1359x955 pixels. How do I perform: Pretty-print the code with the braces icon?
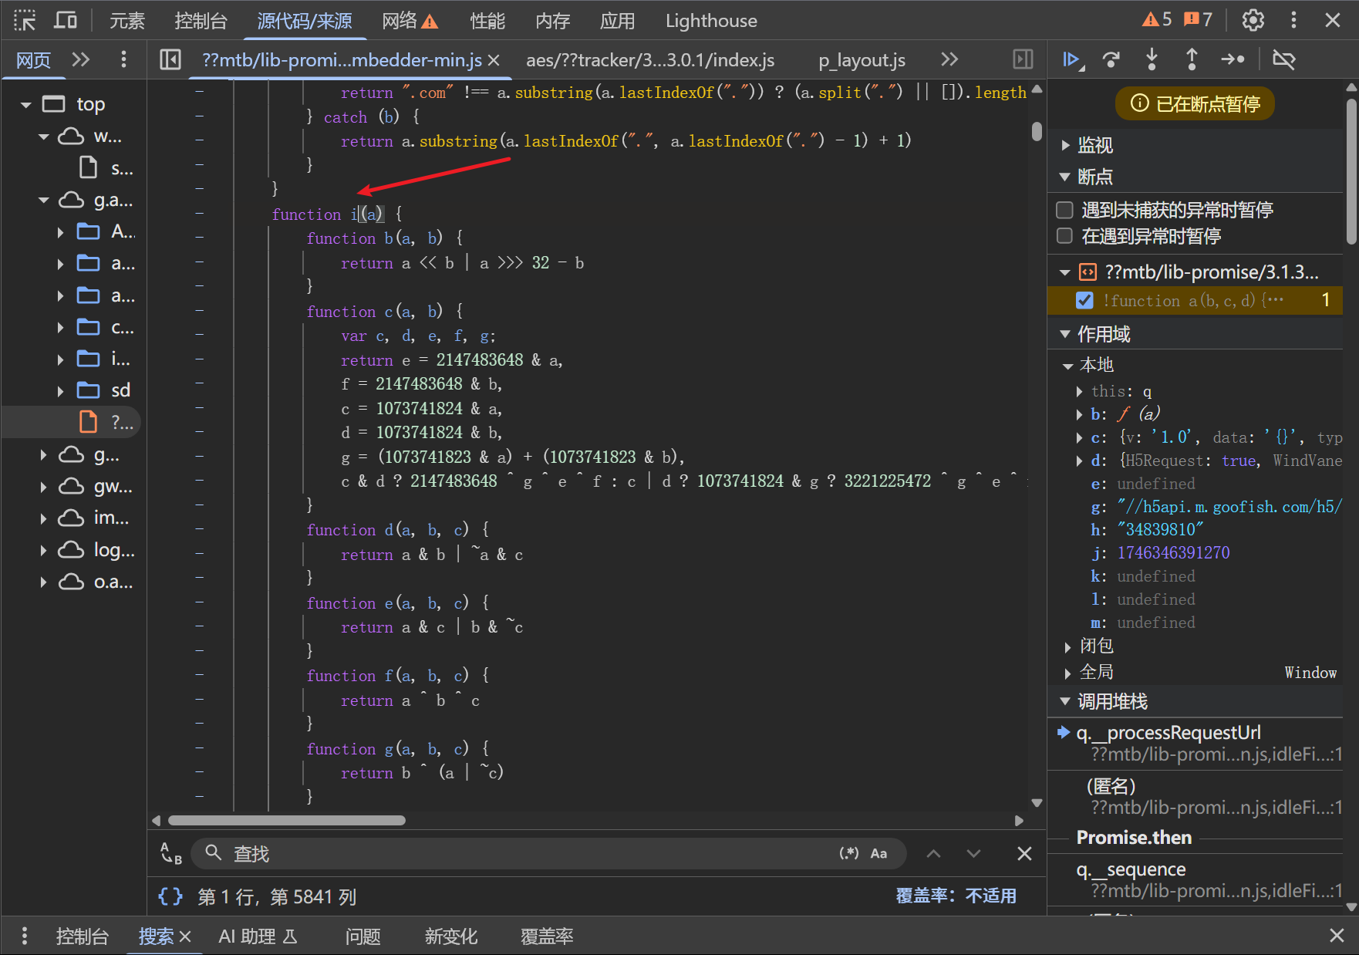[x=170, y=896]
